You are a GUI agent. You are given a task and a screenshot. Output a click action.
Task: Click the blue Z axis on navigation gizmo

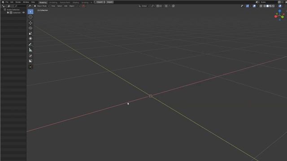(x=279, y=11)
